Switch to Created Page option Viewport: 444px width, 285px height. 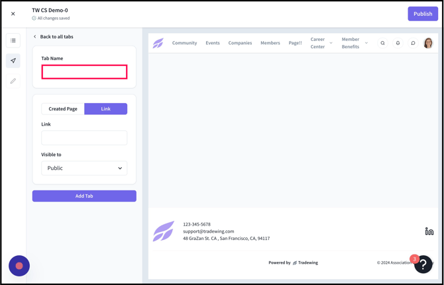point(63,108)
